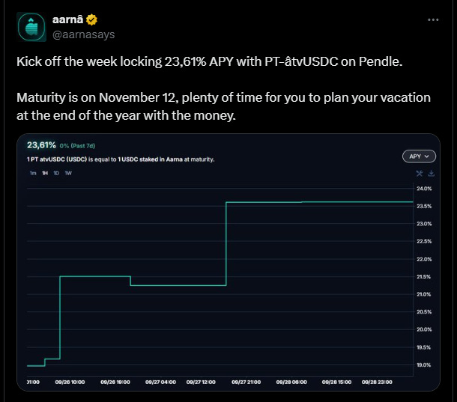Screen dimensions: 457x402
Task: Click the 19.0% y-axis label
Action: [x=424, y=365]
